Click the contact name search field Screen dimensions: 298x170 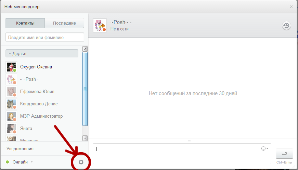(44, 37)
